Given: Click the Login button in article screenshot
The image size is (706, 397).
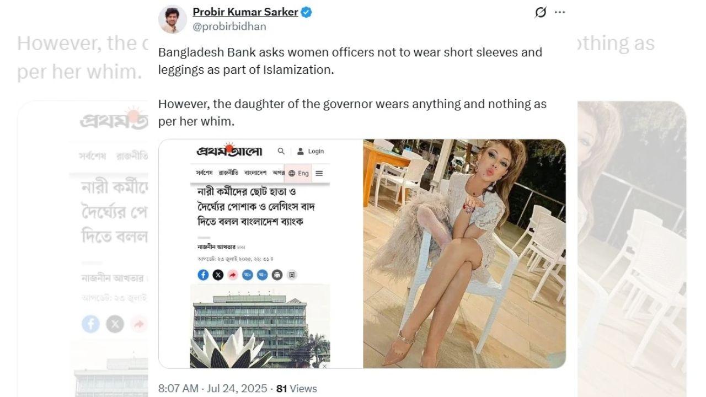Looking at the screenshot, I should point(311,151).
